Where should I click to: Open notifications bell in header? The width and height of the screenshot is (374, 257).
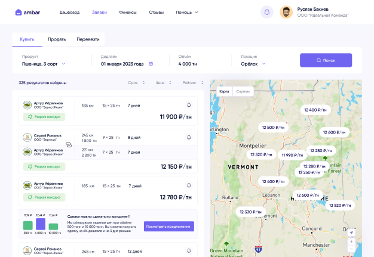[266, 12]
